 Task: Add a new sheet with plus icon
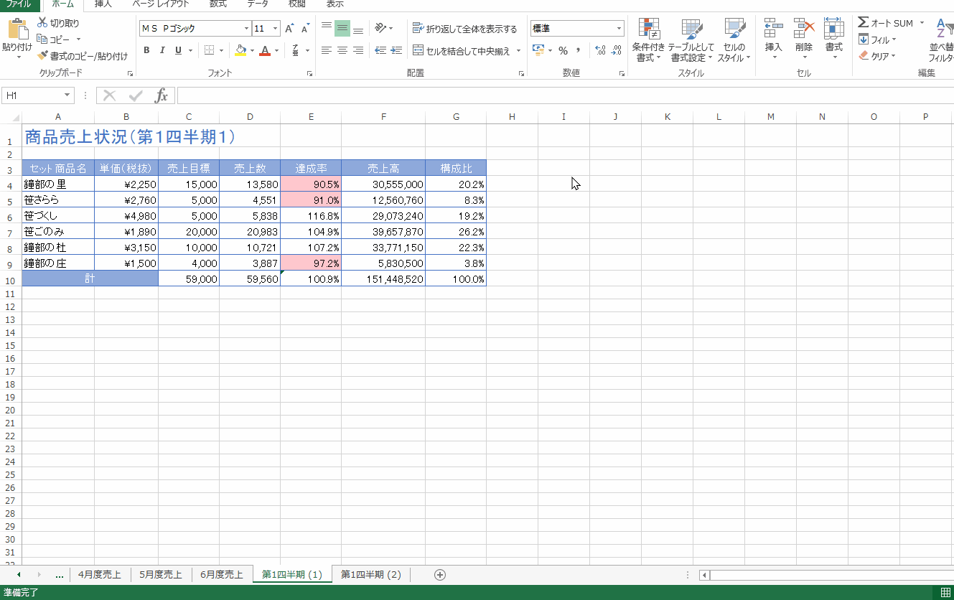[x=440, y=574]
